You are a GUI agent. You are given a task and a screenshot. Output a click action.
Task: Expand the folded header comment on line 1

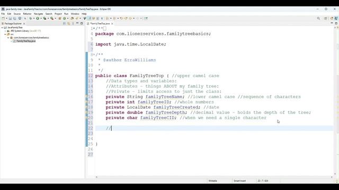point(94,28)
